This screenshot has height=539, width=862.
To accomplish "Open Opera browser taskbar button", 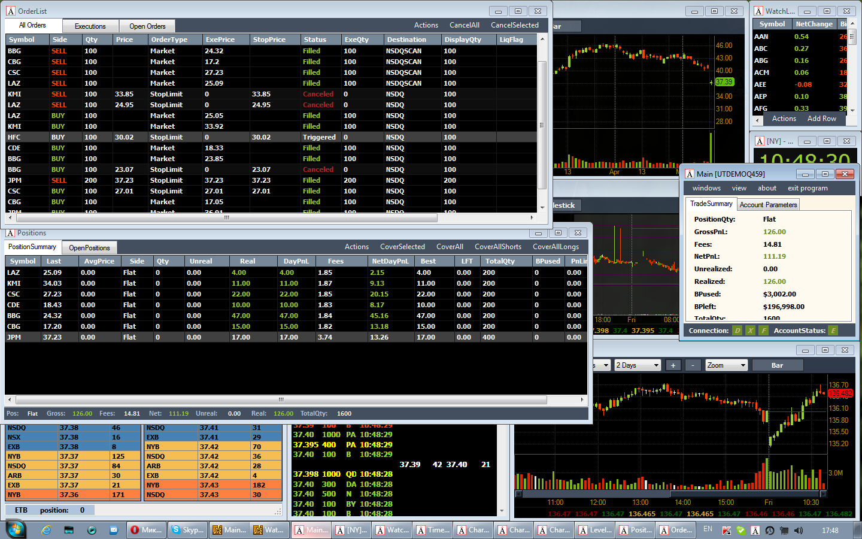I will 147,530.
